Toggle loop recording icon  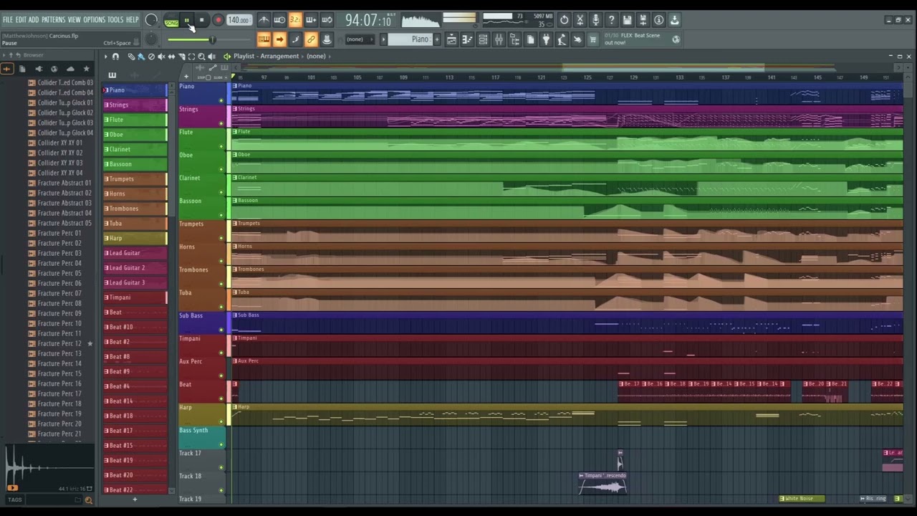point(326,20)
